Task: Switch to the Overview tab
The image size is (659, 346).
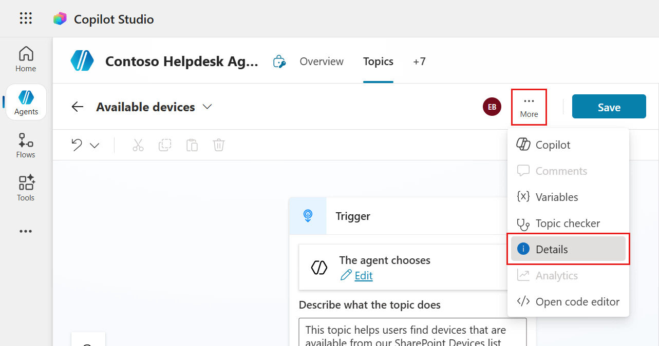Action: point(321,62)
